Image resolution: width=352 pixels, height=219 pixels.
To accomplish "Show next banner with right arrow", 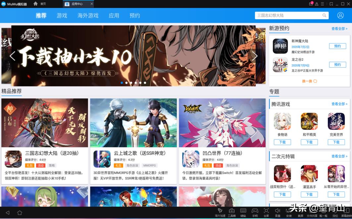I will click(254, 56).
